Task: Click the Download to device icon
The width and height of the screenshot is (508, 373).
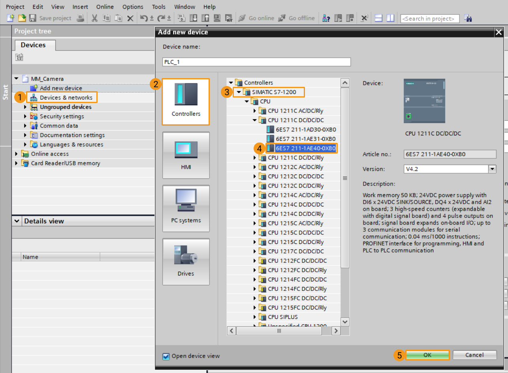Action: (x=193, y=18)
